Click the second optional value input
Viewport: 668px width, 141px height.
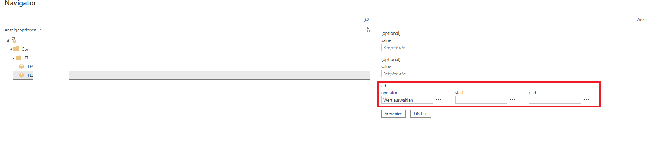coord(407,74)
